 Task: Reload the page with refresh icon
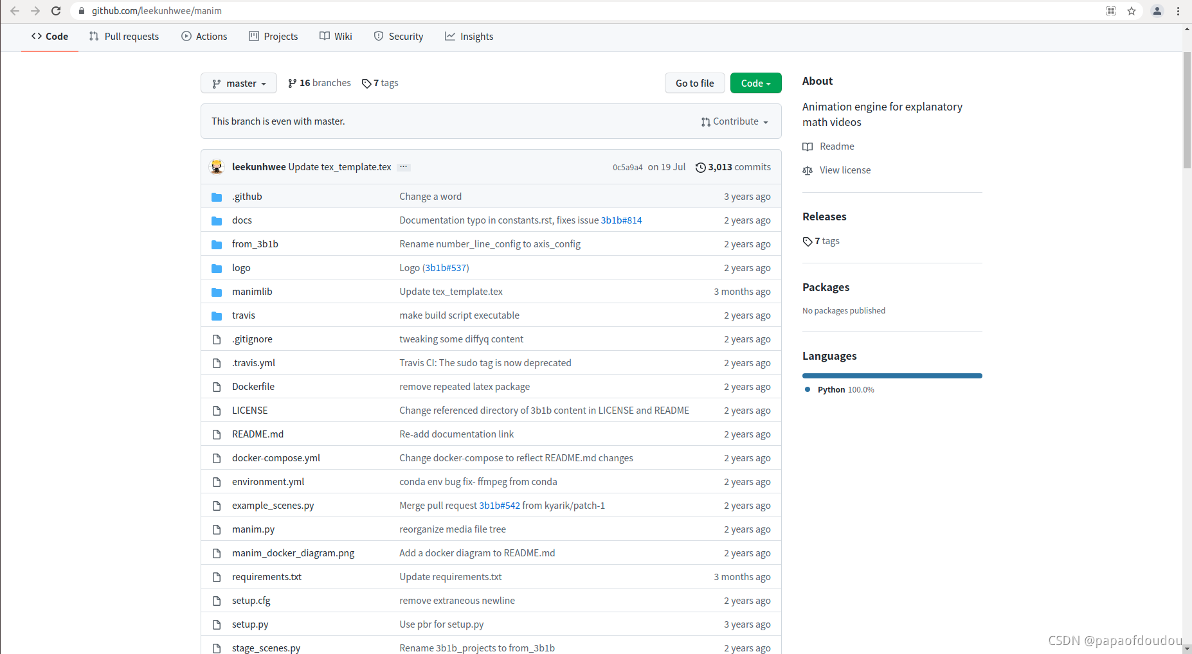tap(56, 11)
